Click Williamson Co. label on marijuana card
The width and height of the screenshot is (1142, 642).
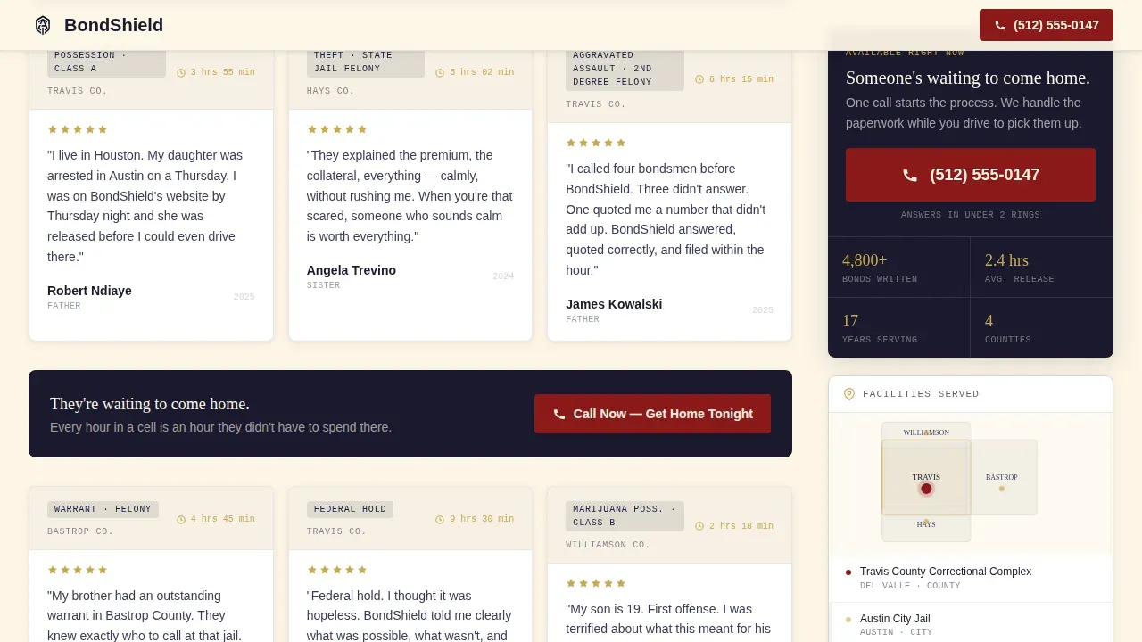pyautogui.click(x=608, y=545)
